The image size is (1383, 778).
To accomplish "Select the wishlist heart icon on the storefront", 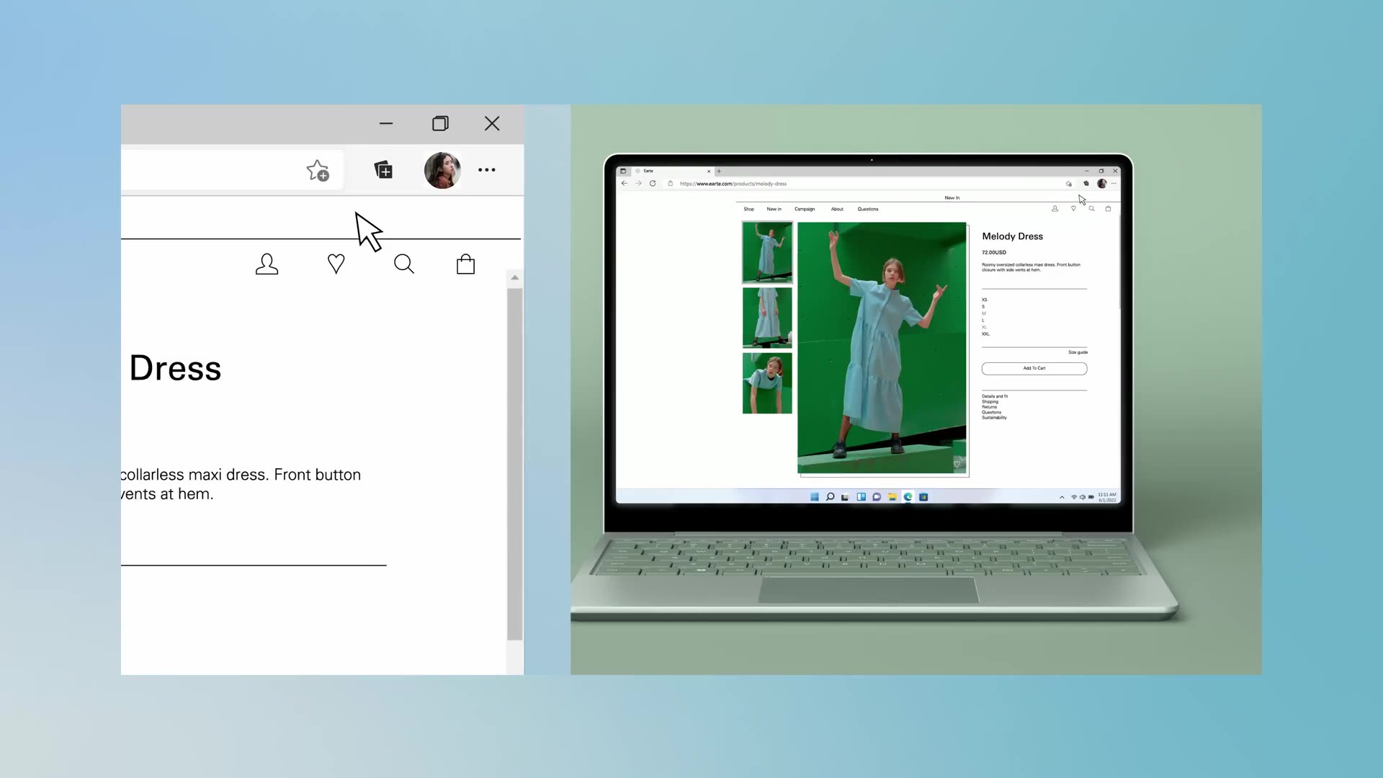I will 336,264.
